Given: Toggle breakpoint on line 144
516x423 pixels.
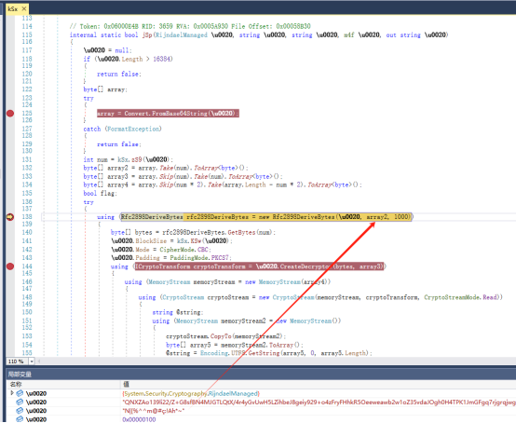Looking at the screenshot, I should 10,266.
